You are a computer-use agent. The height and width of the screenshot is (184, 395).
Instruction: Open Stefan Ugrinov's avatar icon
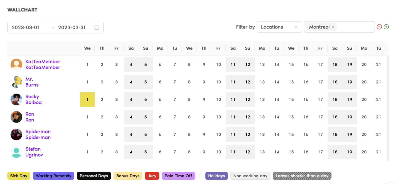16,152
